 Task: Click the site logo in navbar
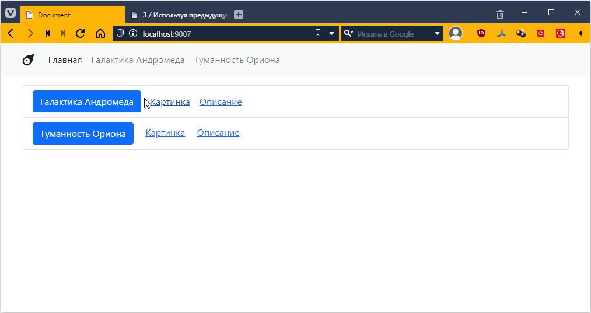[28, 60]
